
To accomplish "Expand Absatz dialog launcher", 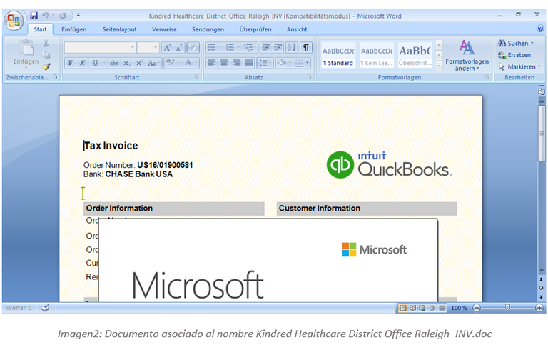I will coord(310,77).
